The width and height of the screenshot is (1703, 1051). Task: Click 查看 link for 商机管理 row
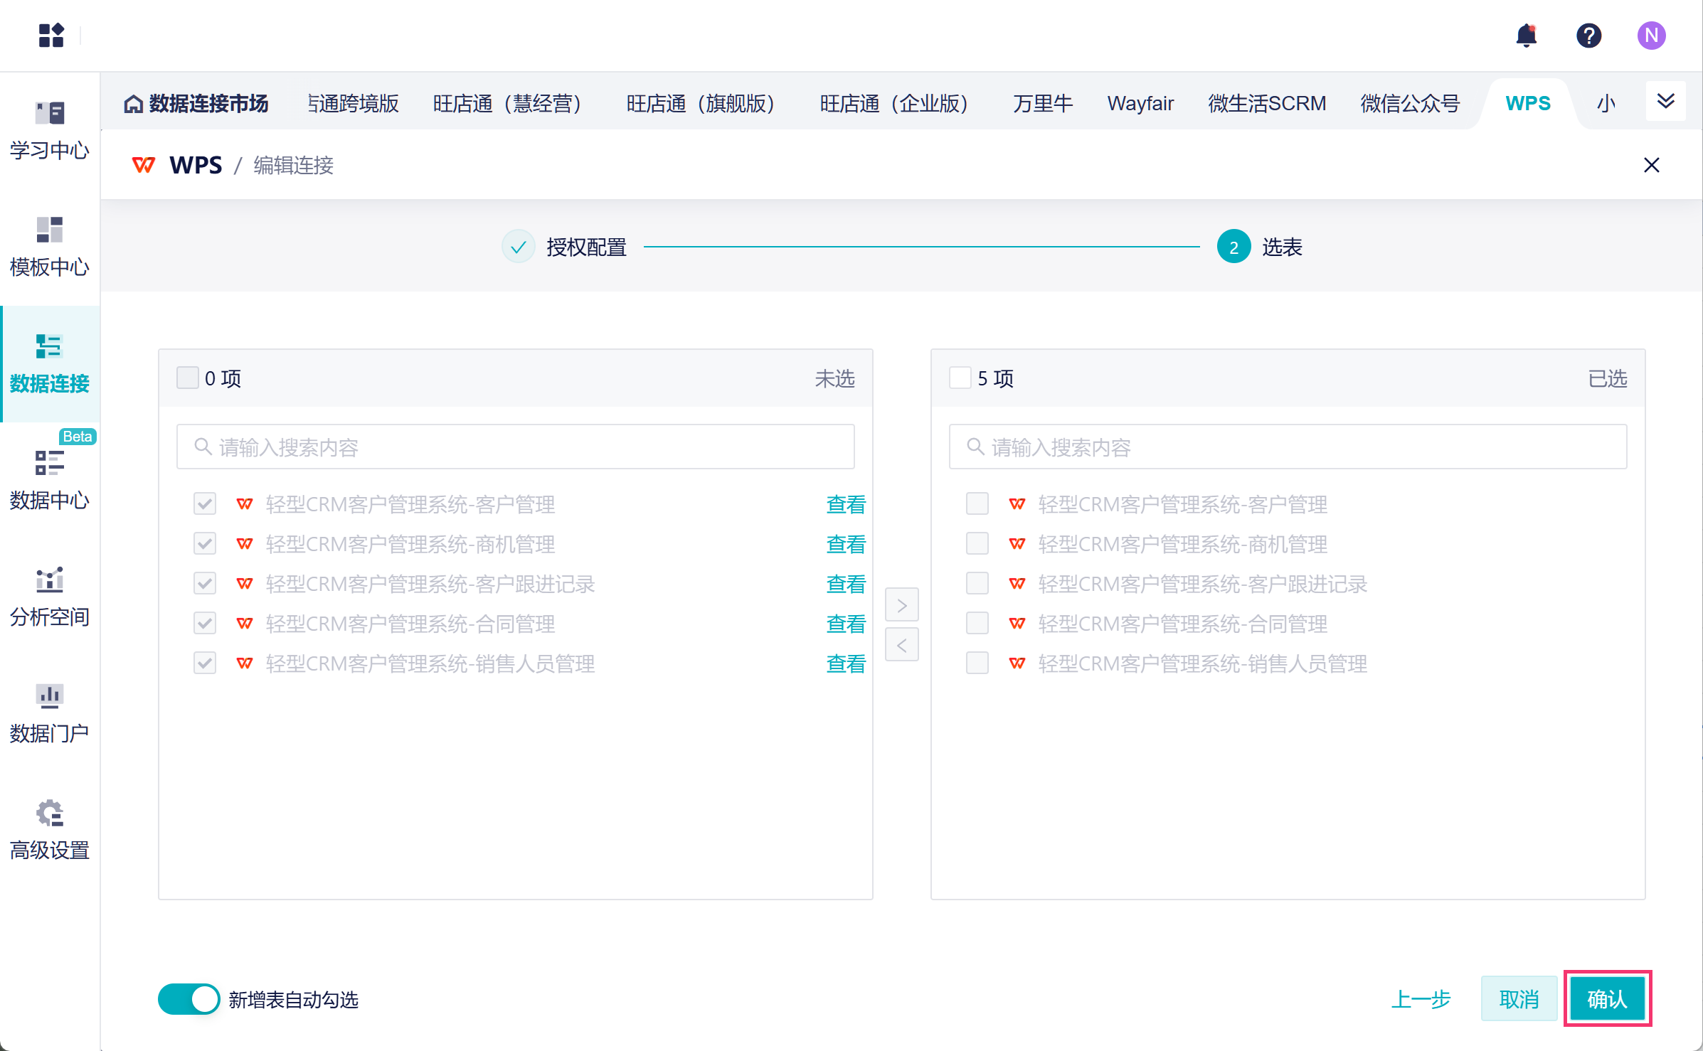tap(845, 544)
